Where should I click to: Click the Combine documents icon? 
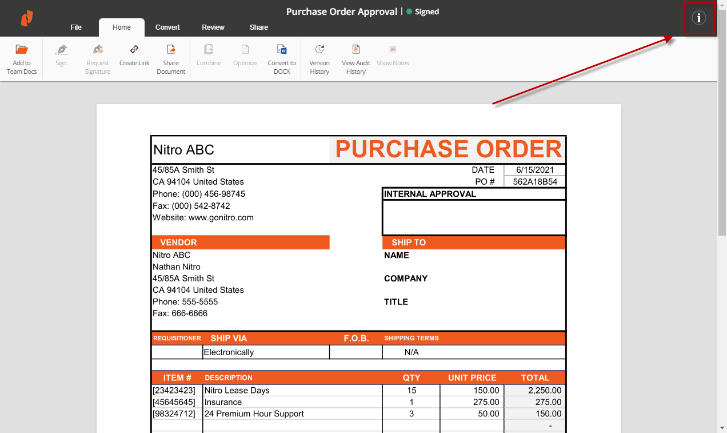209,50
